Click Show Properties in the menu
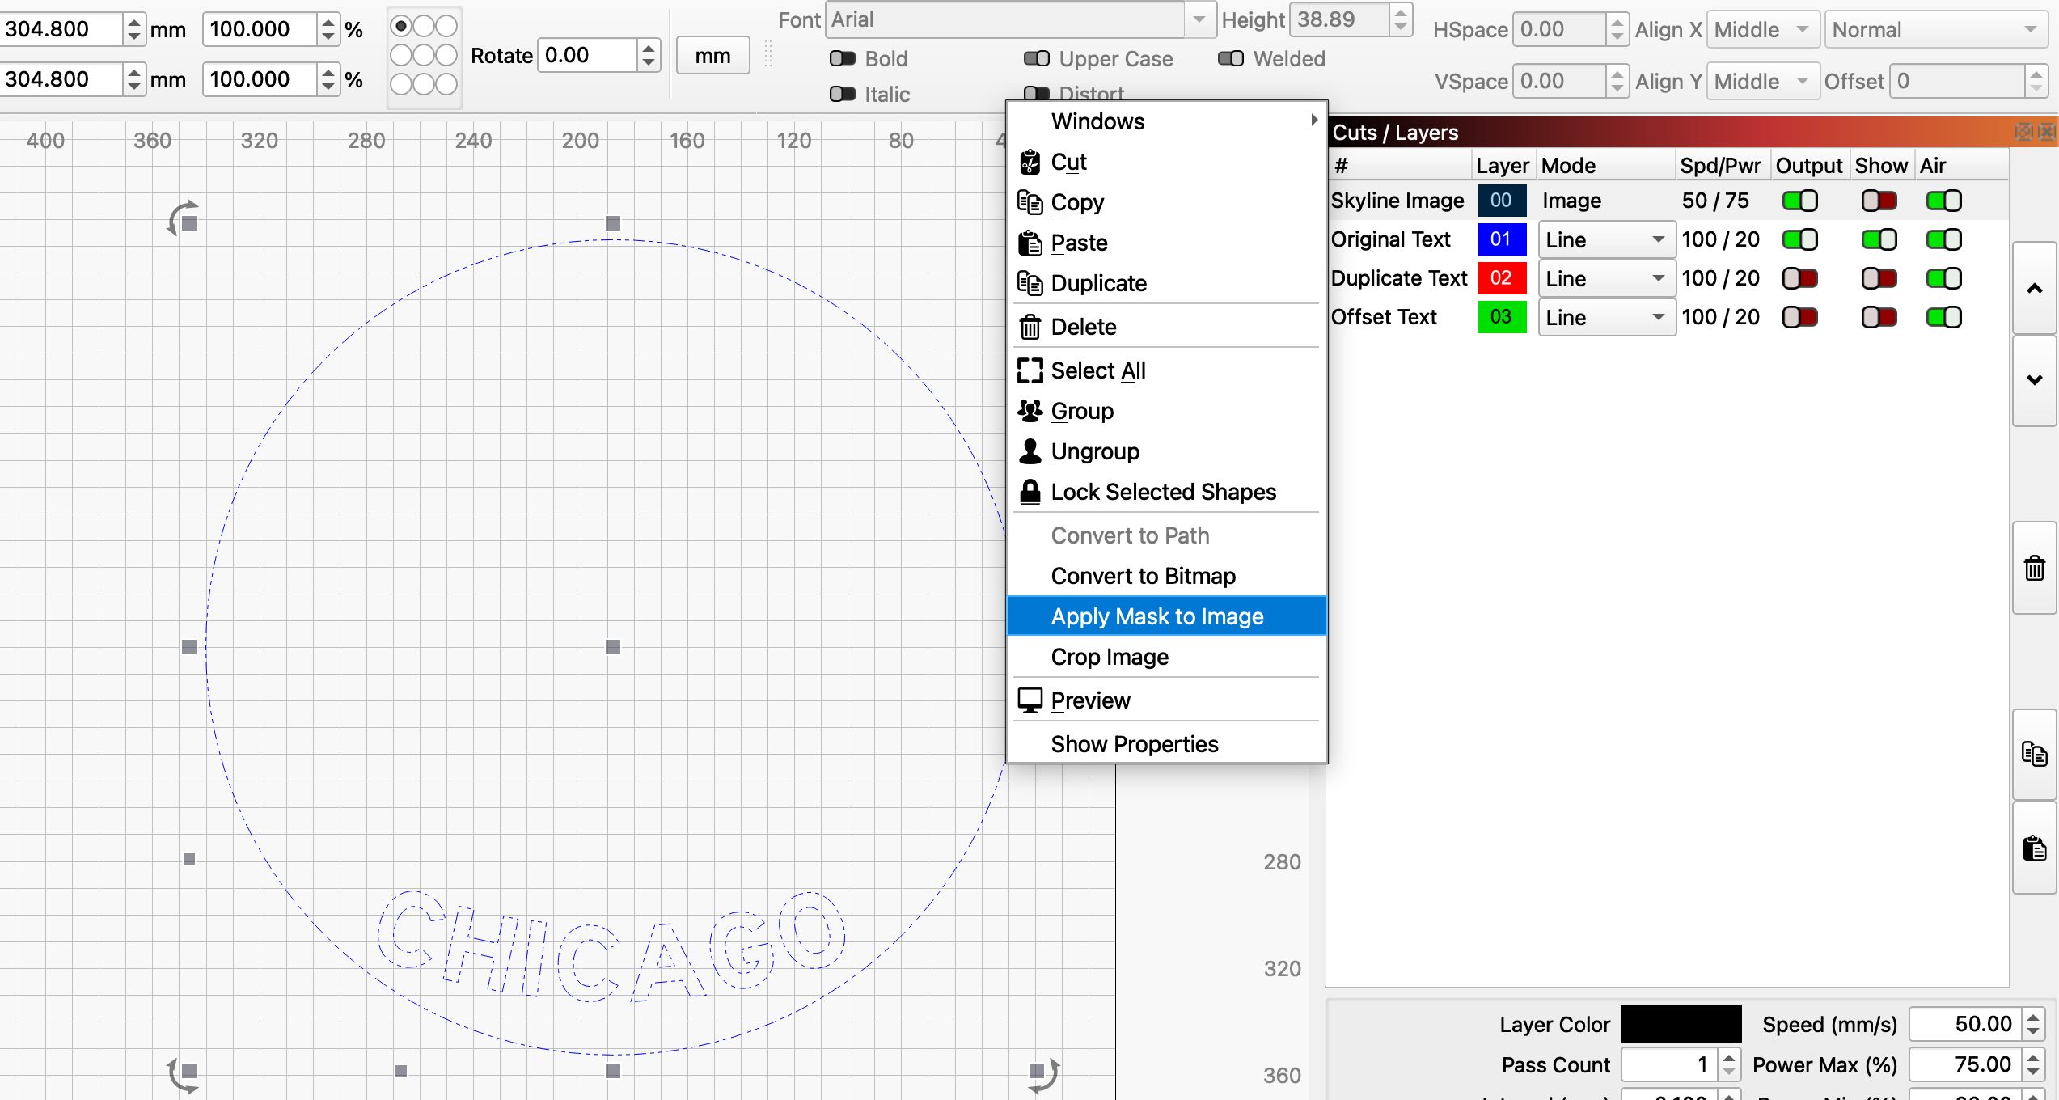 (x=1134, y=744)
